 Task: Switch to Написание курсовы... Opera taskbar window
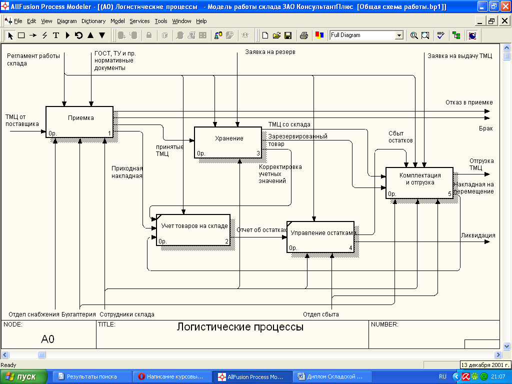(173, 376)
